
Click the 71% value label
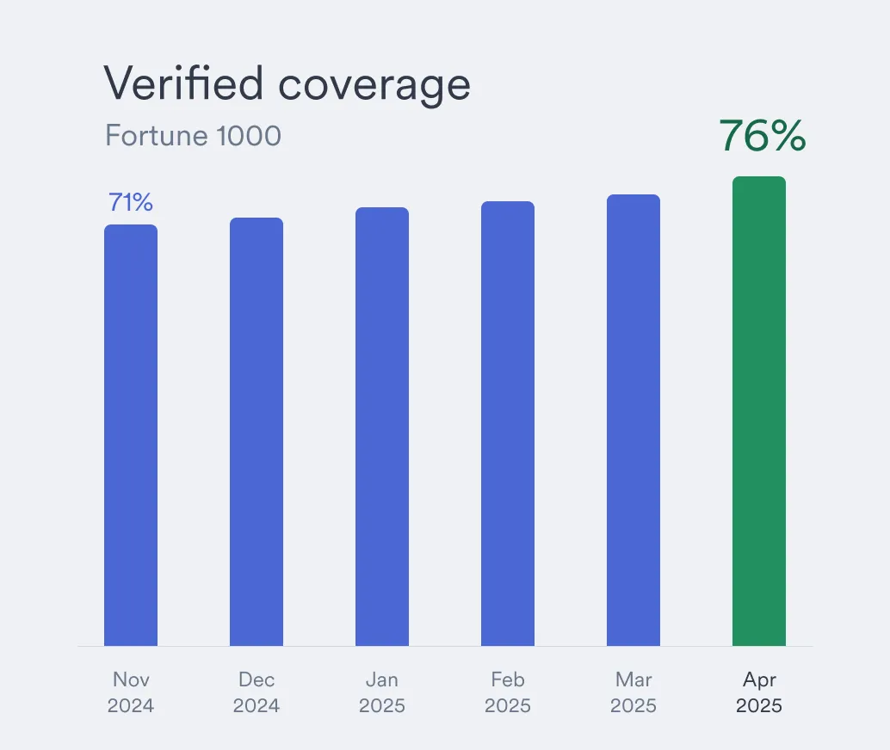pos(131,202)
